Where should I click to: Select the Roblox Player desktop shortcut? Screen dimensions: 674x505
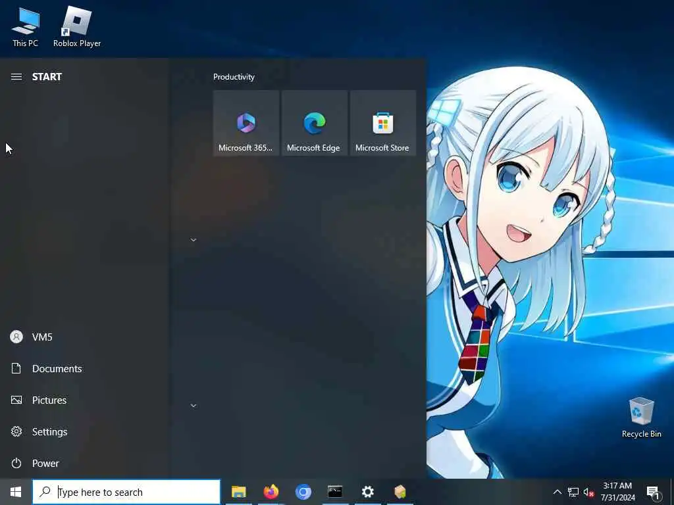click(x=77, y=26)
